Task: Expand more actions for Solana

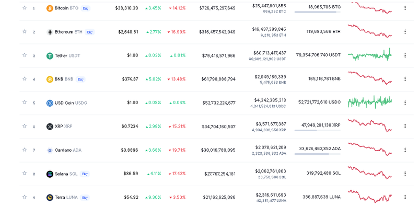Action: tap(405, 174)
